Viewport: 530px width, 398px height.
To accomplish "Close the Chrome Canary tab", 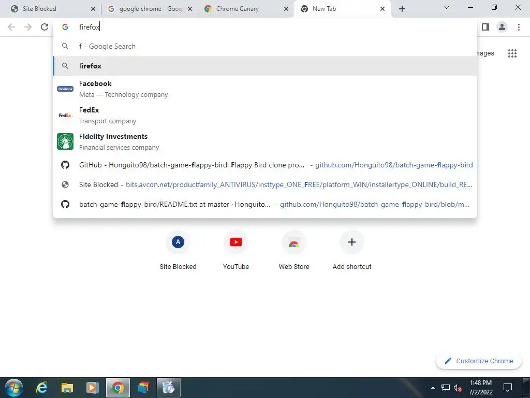I will (x=286, y=9).
